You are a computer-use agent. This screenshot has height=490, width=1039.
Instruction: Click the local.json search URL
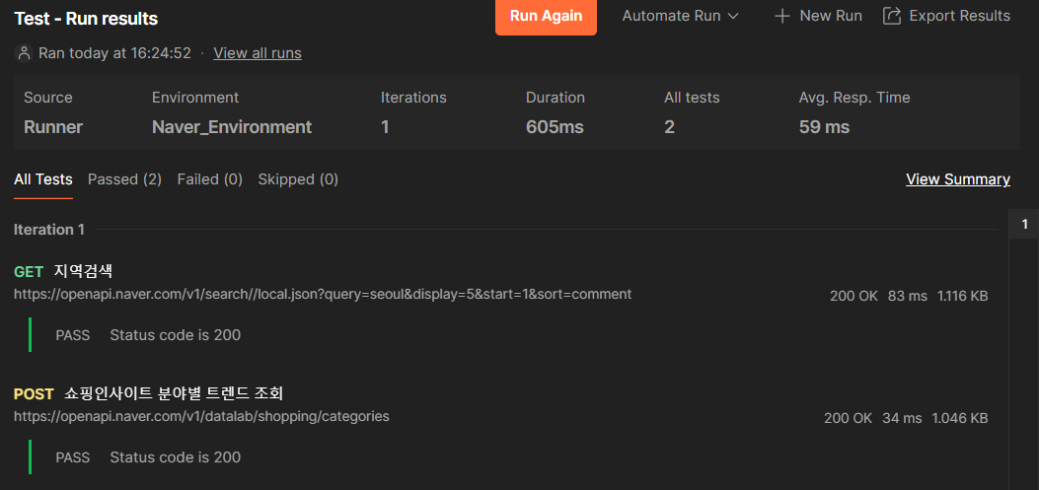click(323, 294)
